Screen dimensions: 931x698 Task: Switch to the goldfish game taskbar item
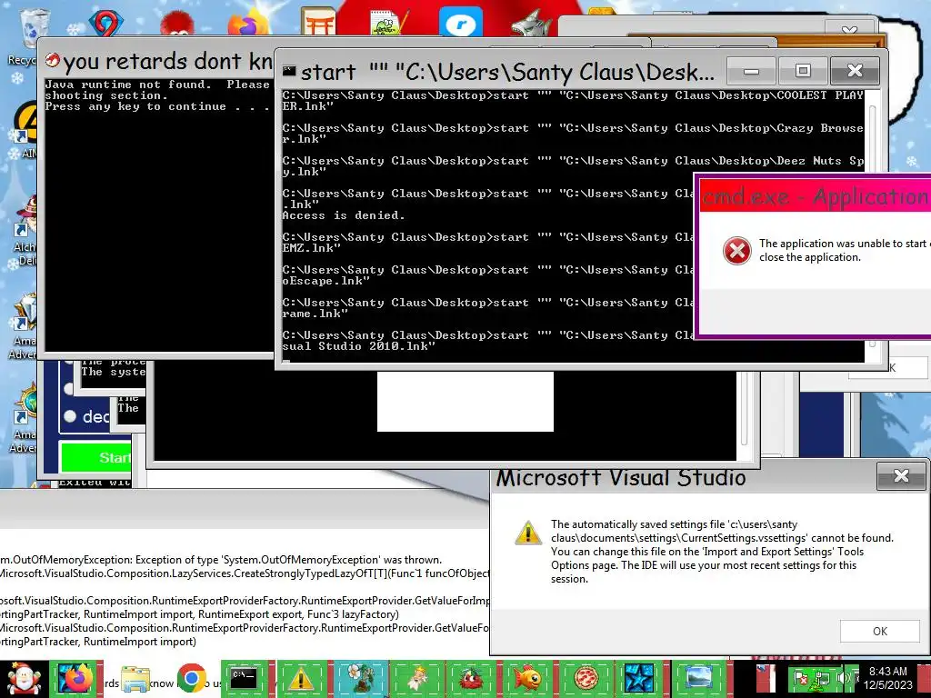(x=528, y=678)
